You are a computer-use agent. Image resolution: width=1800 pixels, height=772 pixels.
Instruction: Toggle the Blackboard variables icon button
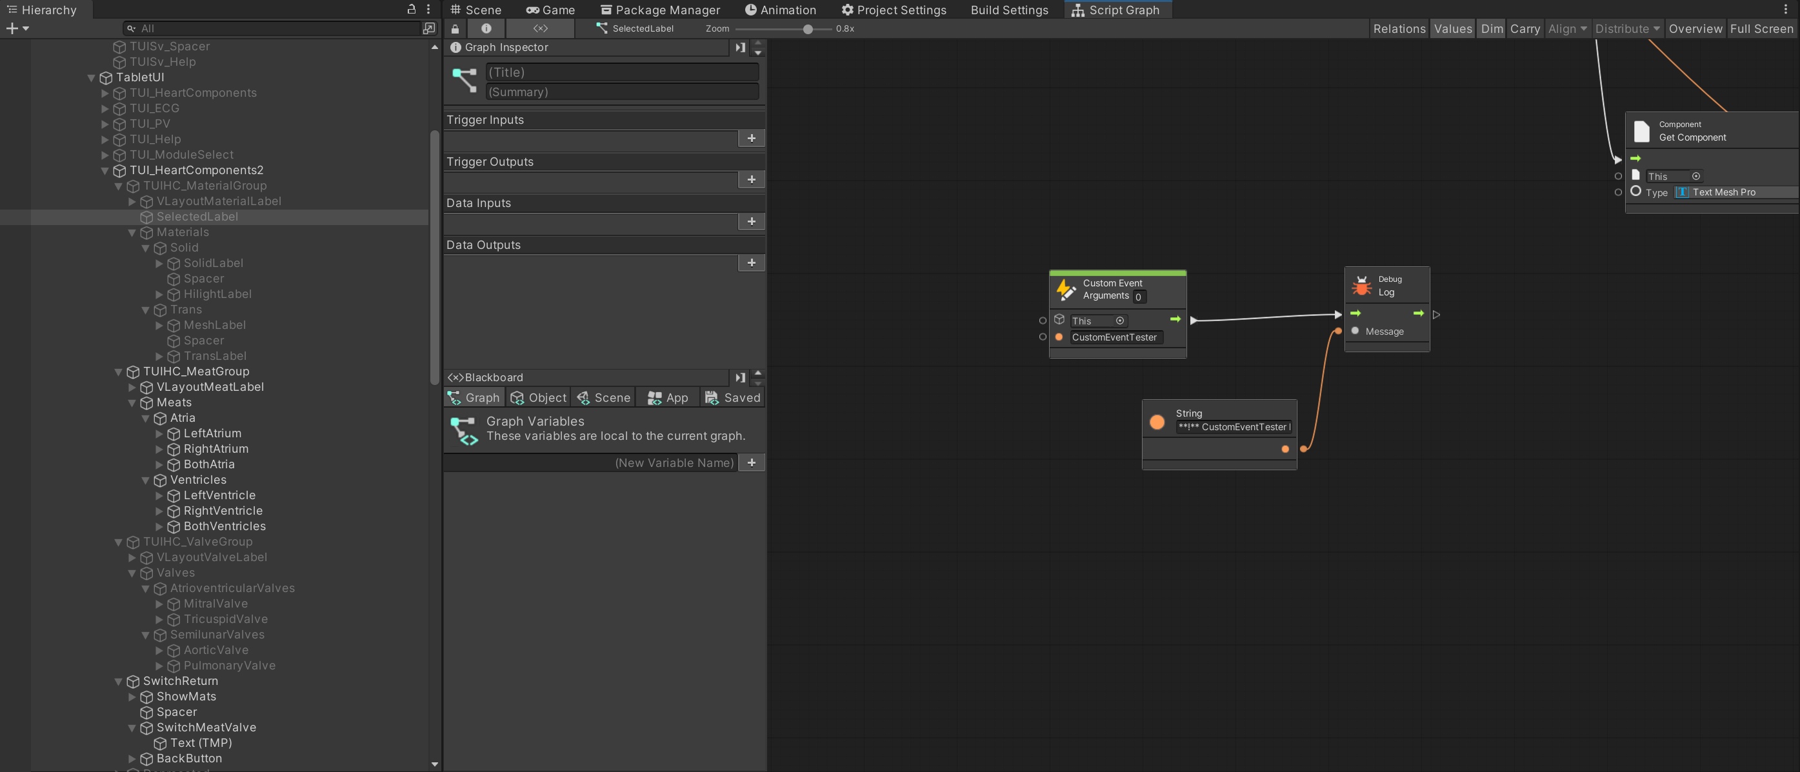(x=540, y=28)
